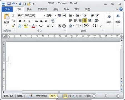The height and width of the screenshot is (100, 125).
Task: Switch to the 插入 ribbon tab
Action: click(x=29, y=9)
